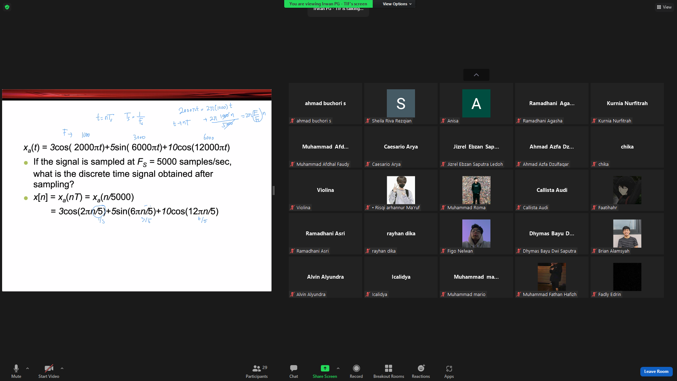Screen dimensions: 677x381
Task: Click muted mic icon beside chika
Action: [x=594, y=164]
